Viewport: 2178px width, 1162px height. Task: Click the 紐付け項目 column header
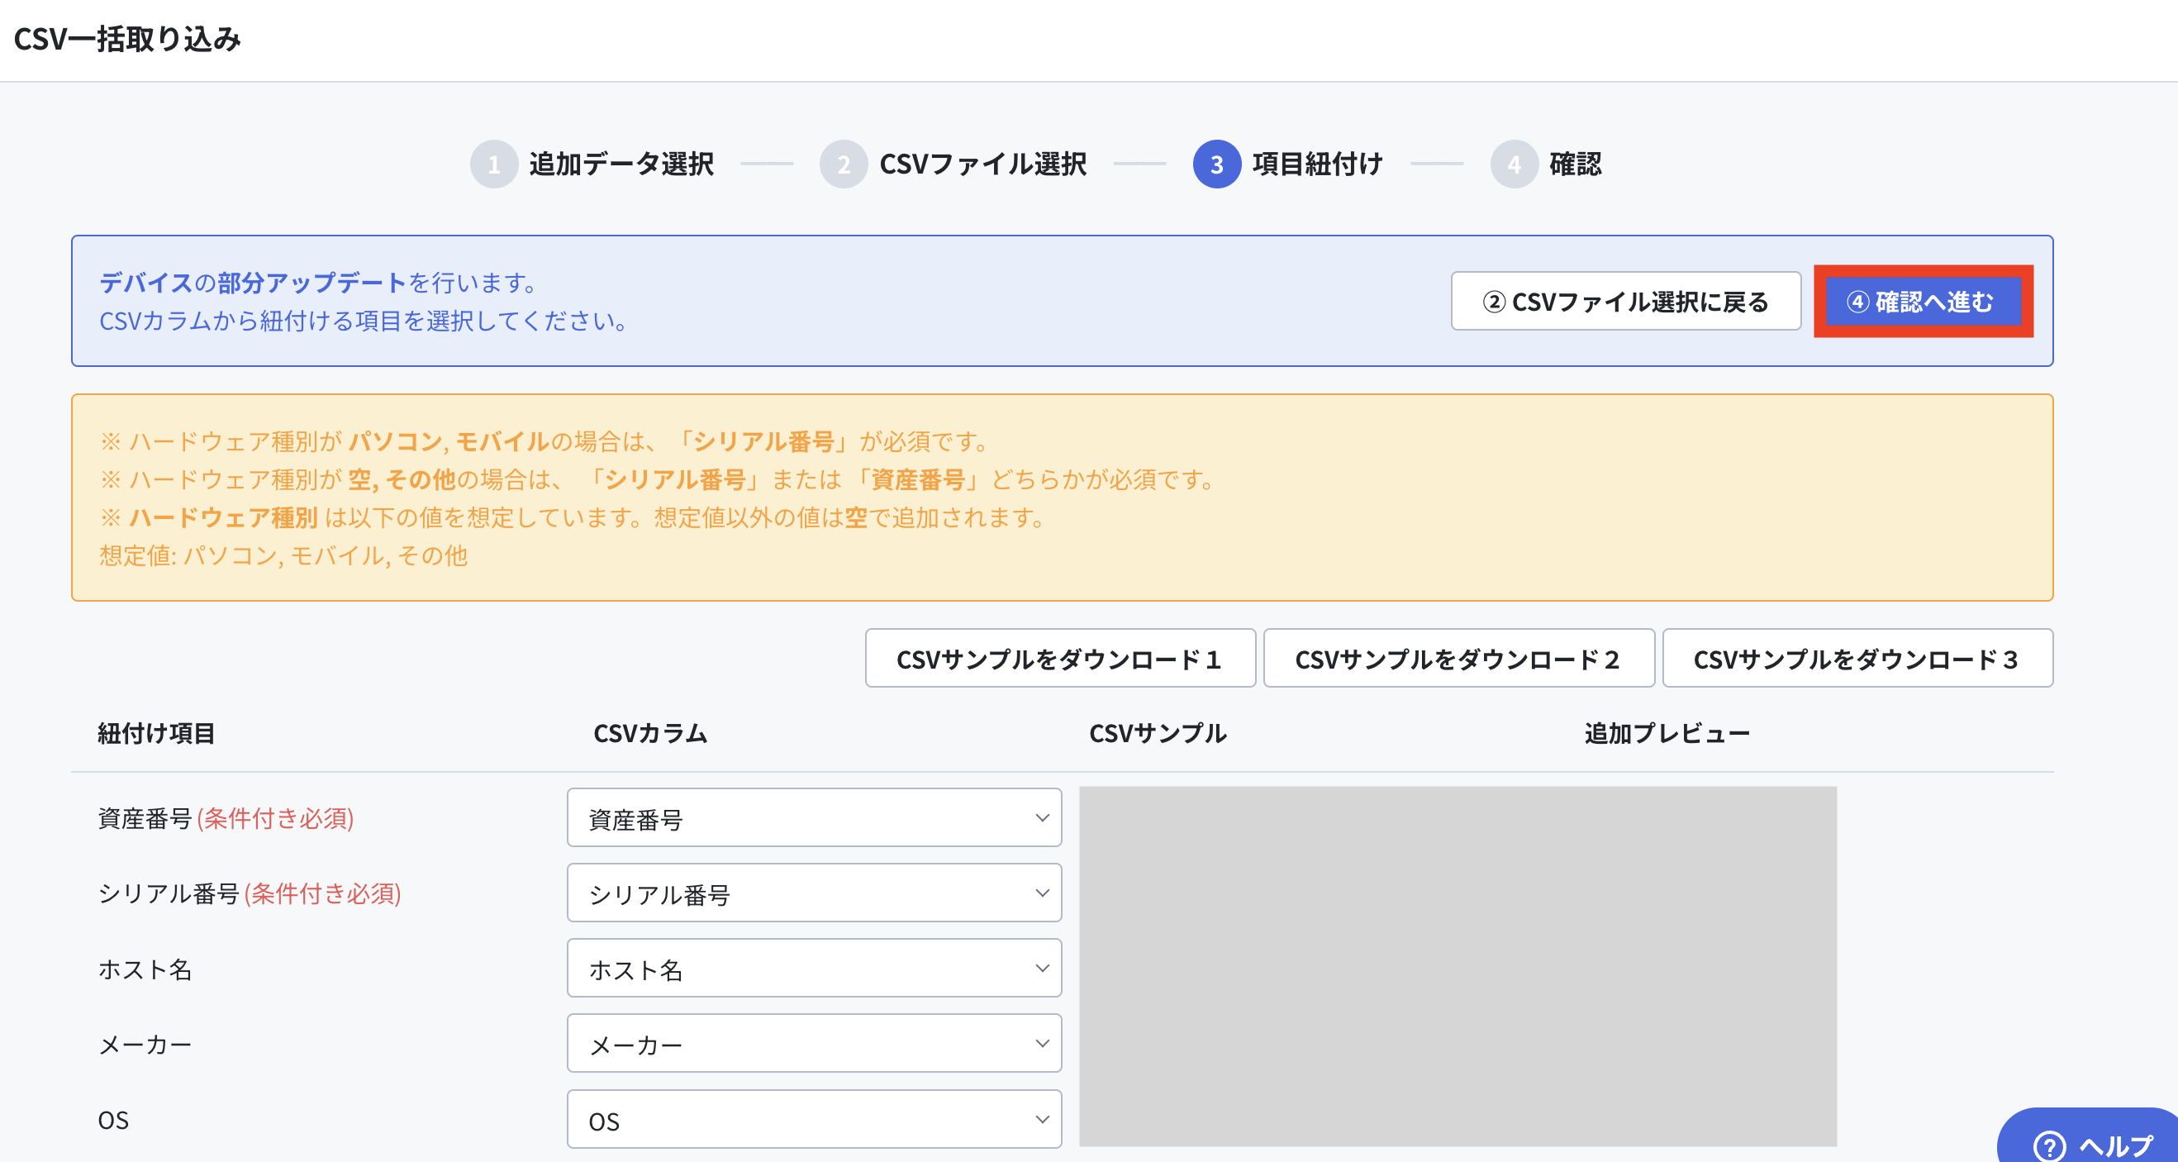(x=156, y=733)
